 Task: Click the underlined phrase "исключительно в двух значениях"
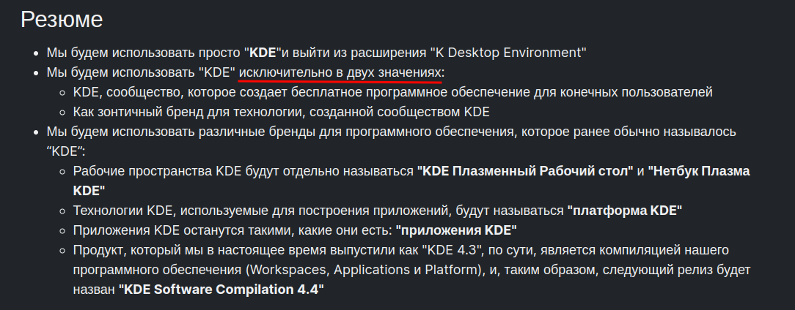coord(340,72)
